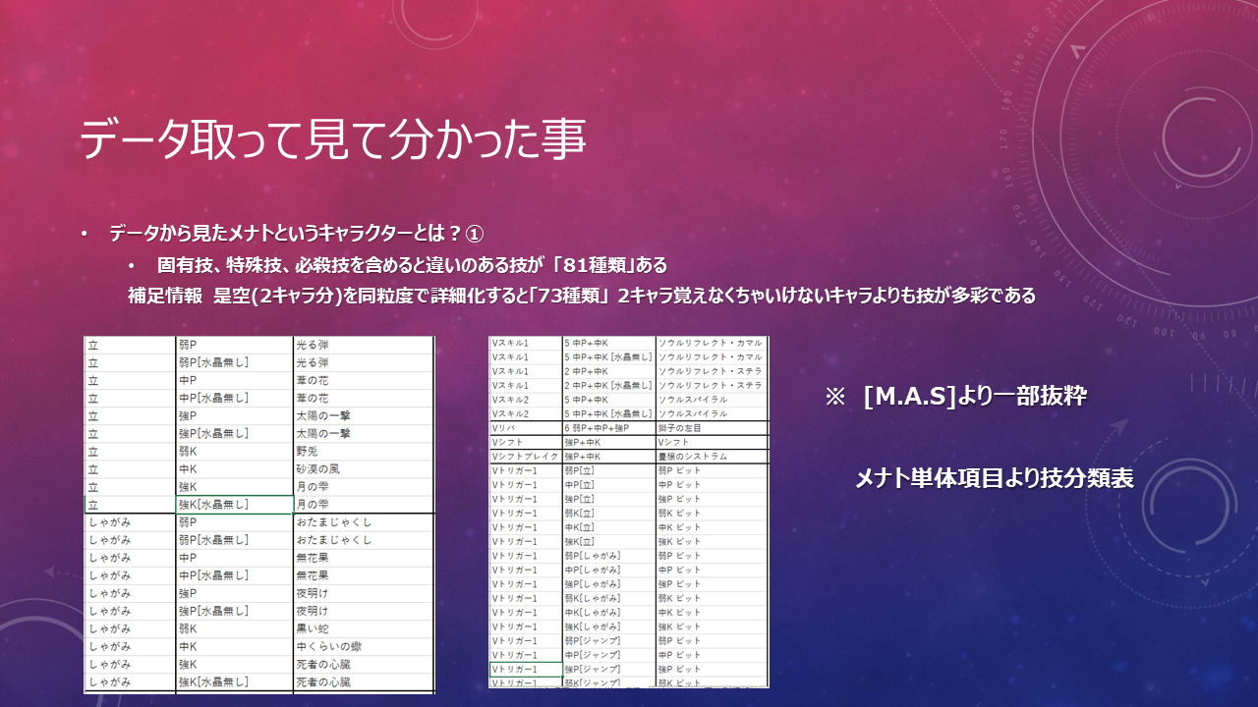Image resolution: width=1258 pixels, height=707 pixels.
Task: Select the cell 中P[しゃがみ] in right table
Action: pyautogui.click(x=608, y=570)
